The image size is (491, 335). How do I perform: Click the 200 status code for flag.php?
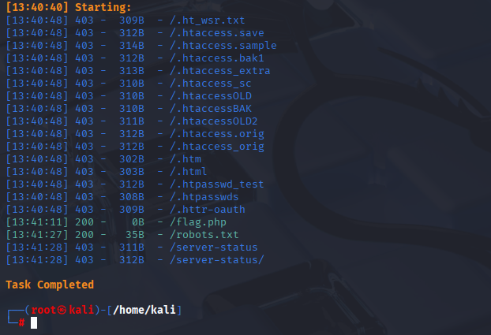84,222
